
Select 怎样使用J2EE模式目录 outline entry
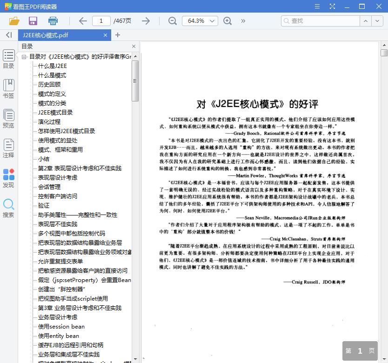point(67,131)
